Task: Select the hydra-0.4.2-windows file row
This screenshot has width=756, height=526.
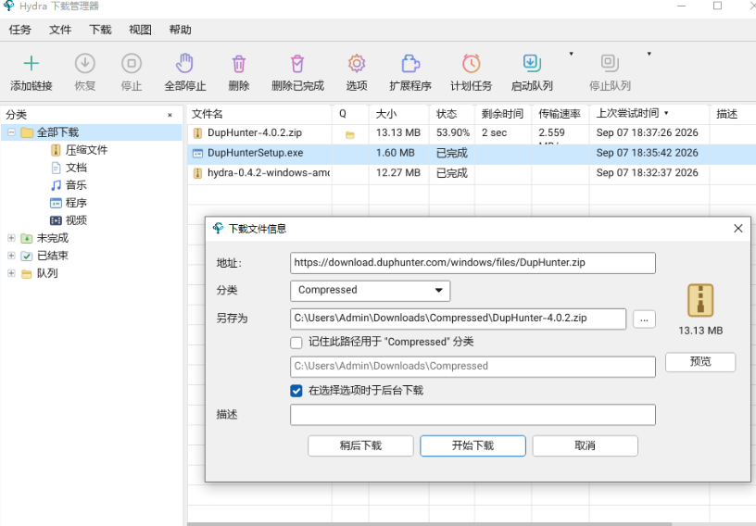Action: coord(472,173)
